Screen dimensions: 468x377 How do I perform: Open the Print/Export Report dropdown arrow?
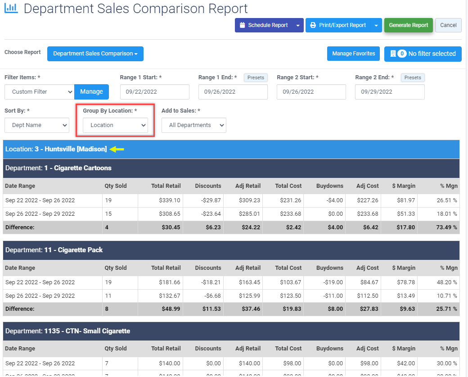376,25
